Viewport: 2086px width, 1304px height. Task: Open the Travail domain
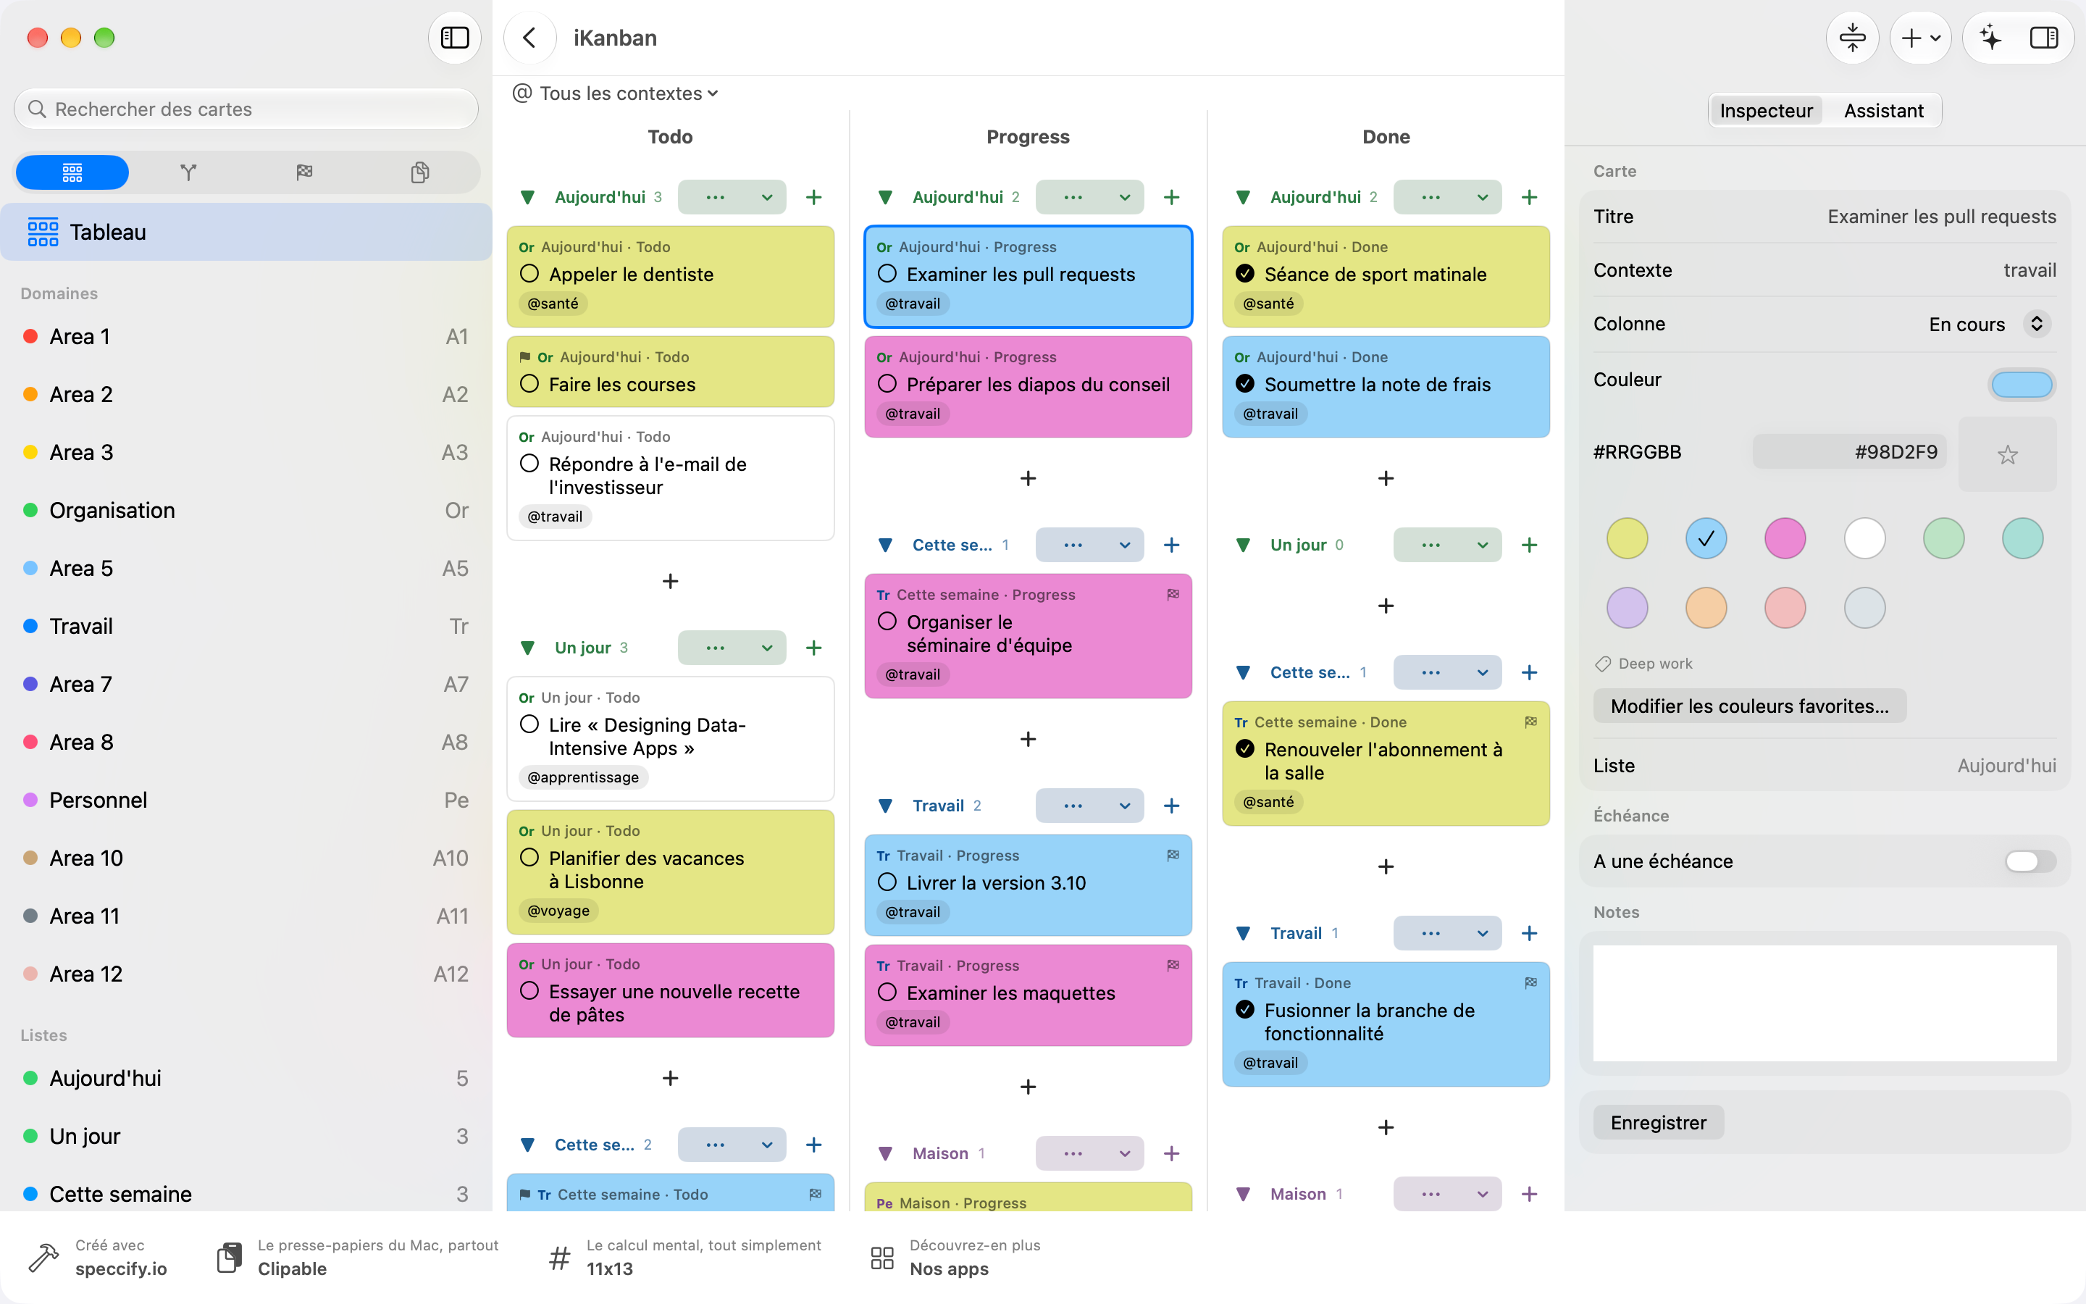point(246,626)
